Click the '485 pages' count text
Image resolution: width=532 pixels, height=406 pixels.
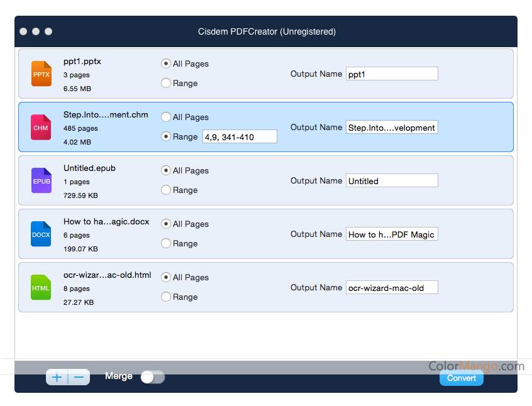80,128
